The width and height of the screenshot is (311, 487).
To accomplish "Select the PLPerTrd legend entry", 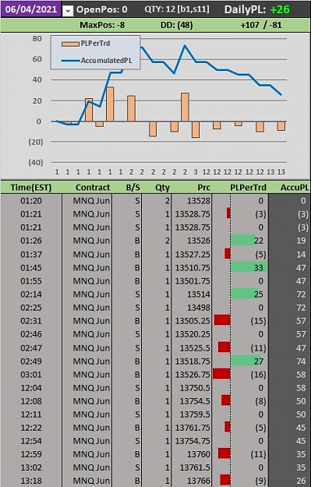I will click(x=86, y=44).
